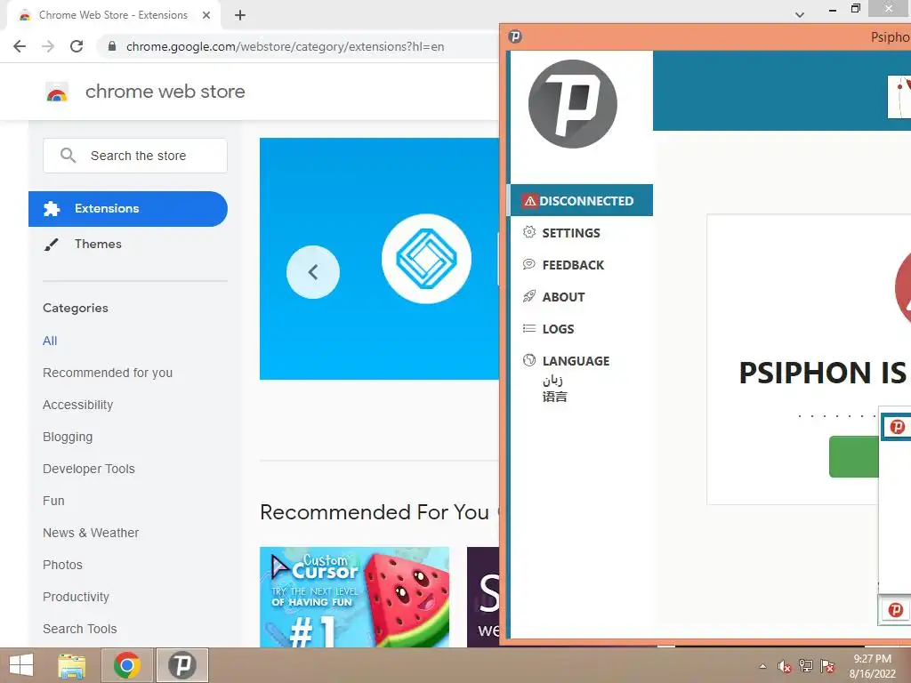The width and height of the screenshot is (911, 683).
Task: Open the clock showing 9:27 PM
Action: 872,665
